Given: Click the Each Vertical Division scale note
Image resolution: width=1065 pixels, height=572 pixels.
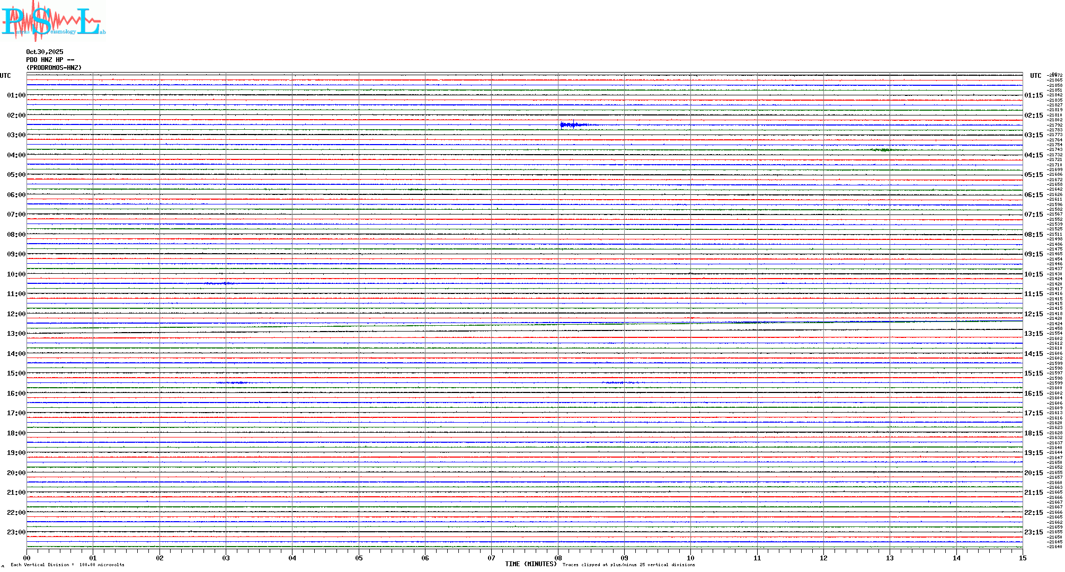Looking at the screenshot, I should point(67,565).
